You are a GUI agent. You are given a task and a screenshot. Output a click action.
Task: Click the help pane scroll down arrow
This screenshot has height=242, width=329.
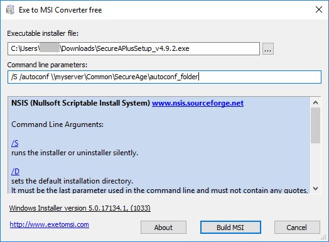pos(315,188)
